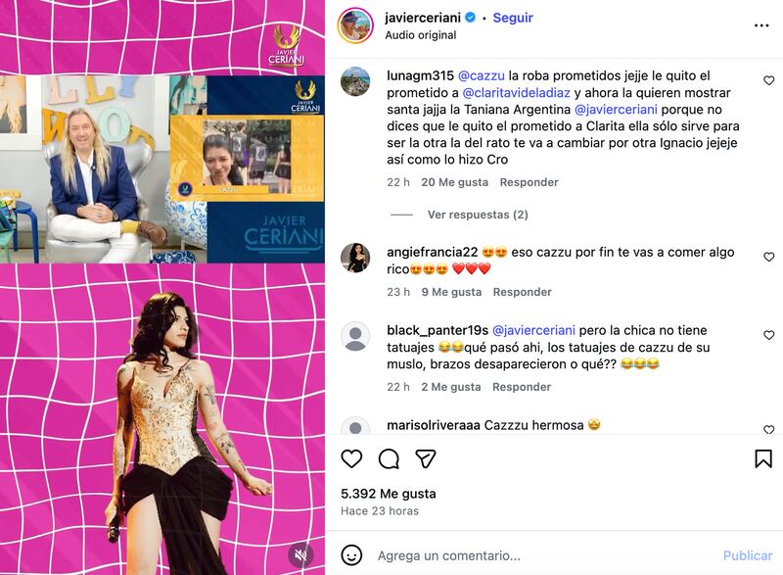
Task: Open the three-dots more options menu
Action: 761,25
